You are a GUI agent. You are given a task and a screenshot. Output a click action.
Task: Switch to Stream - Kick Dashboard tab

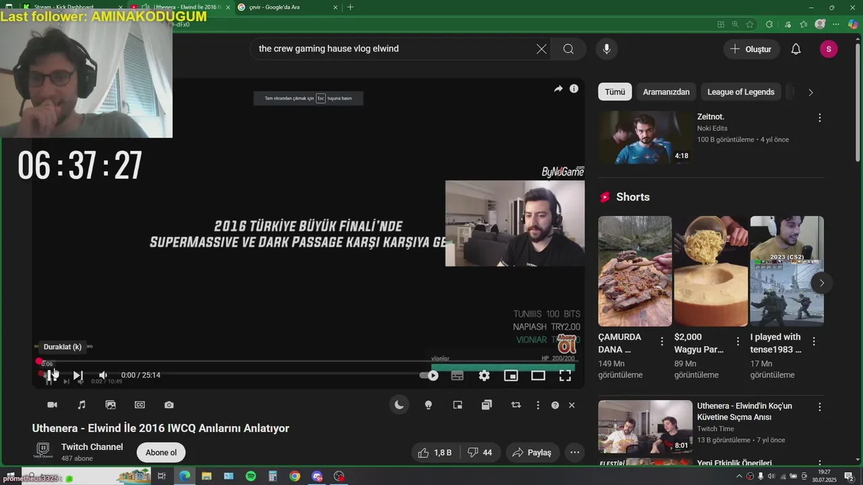(x=71, y=7)
